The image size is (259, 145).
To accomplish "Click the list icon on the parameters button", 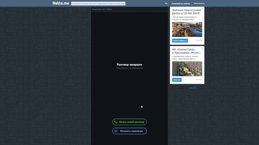I will 116,131.
